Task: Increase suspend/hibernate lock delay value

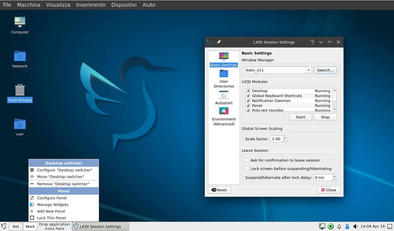Action: pos(335,176)
